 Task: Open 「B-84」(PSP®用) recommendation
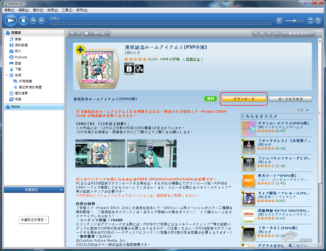(x=278, y=228)
